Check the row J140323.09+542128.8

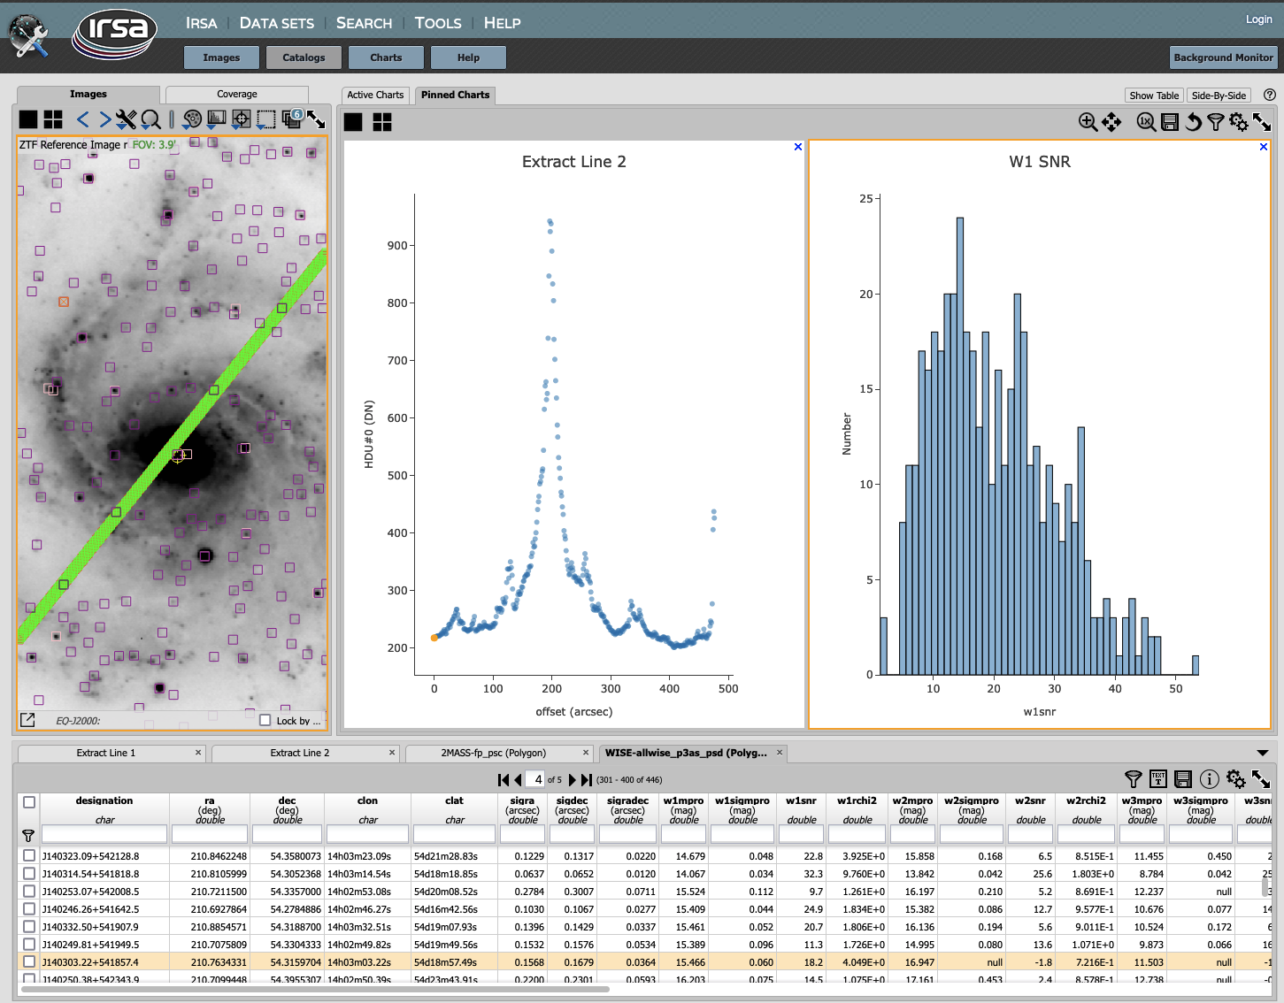[29, 855]
